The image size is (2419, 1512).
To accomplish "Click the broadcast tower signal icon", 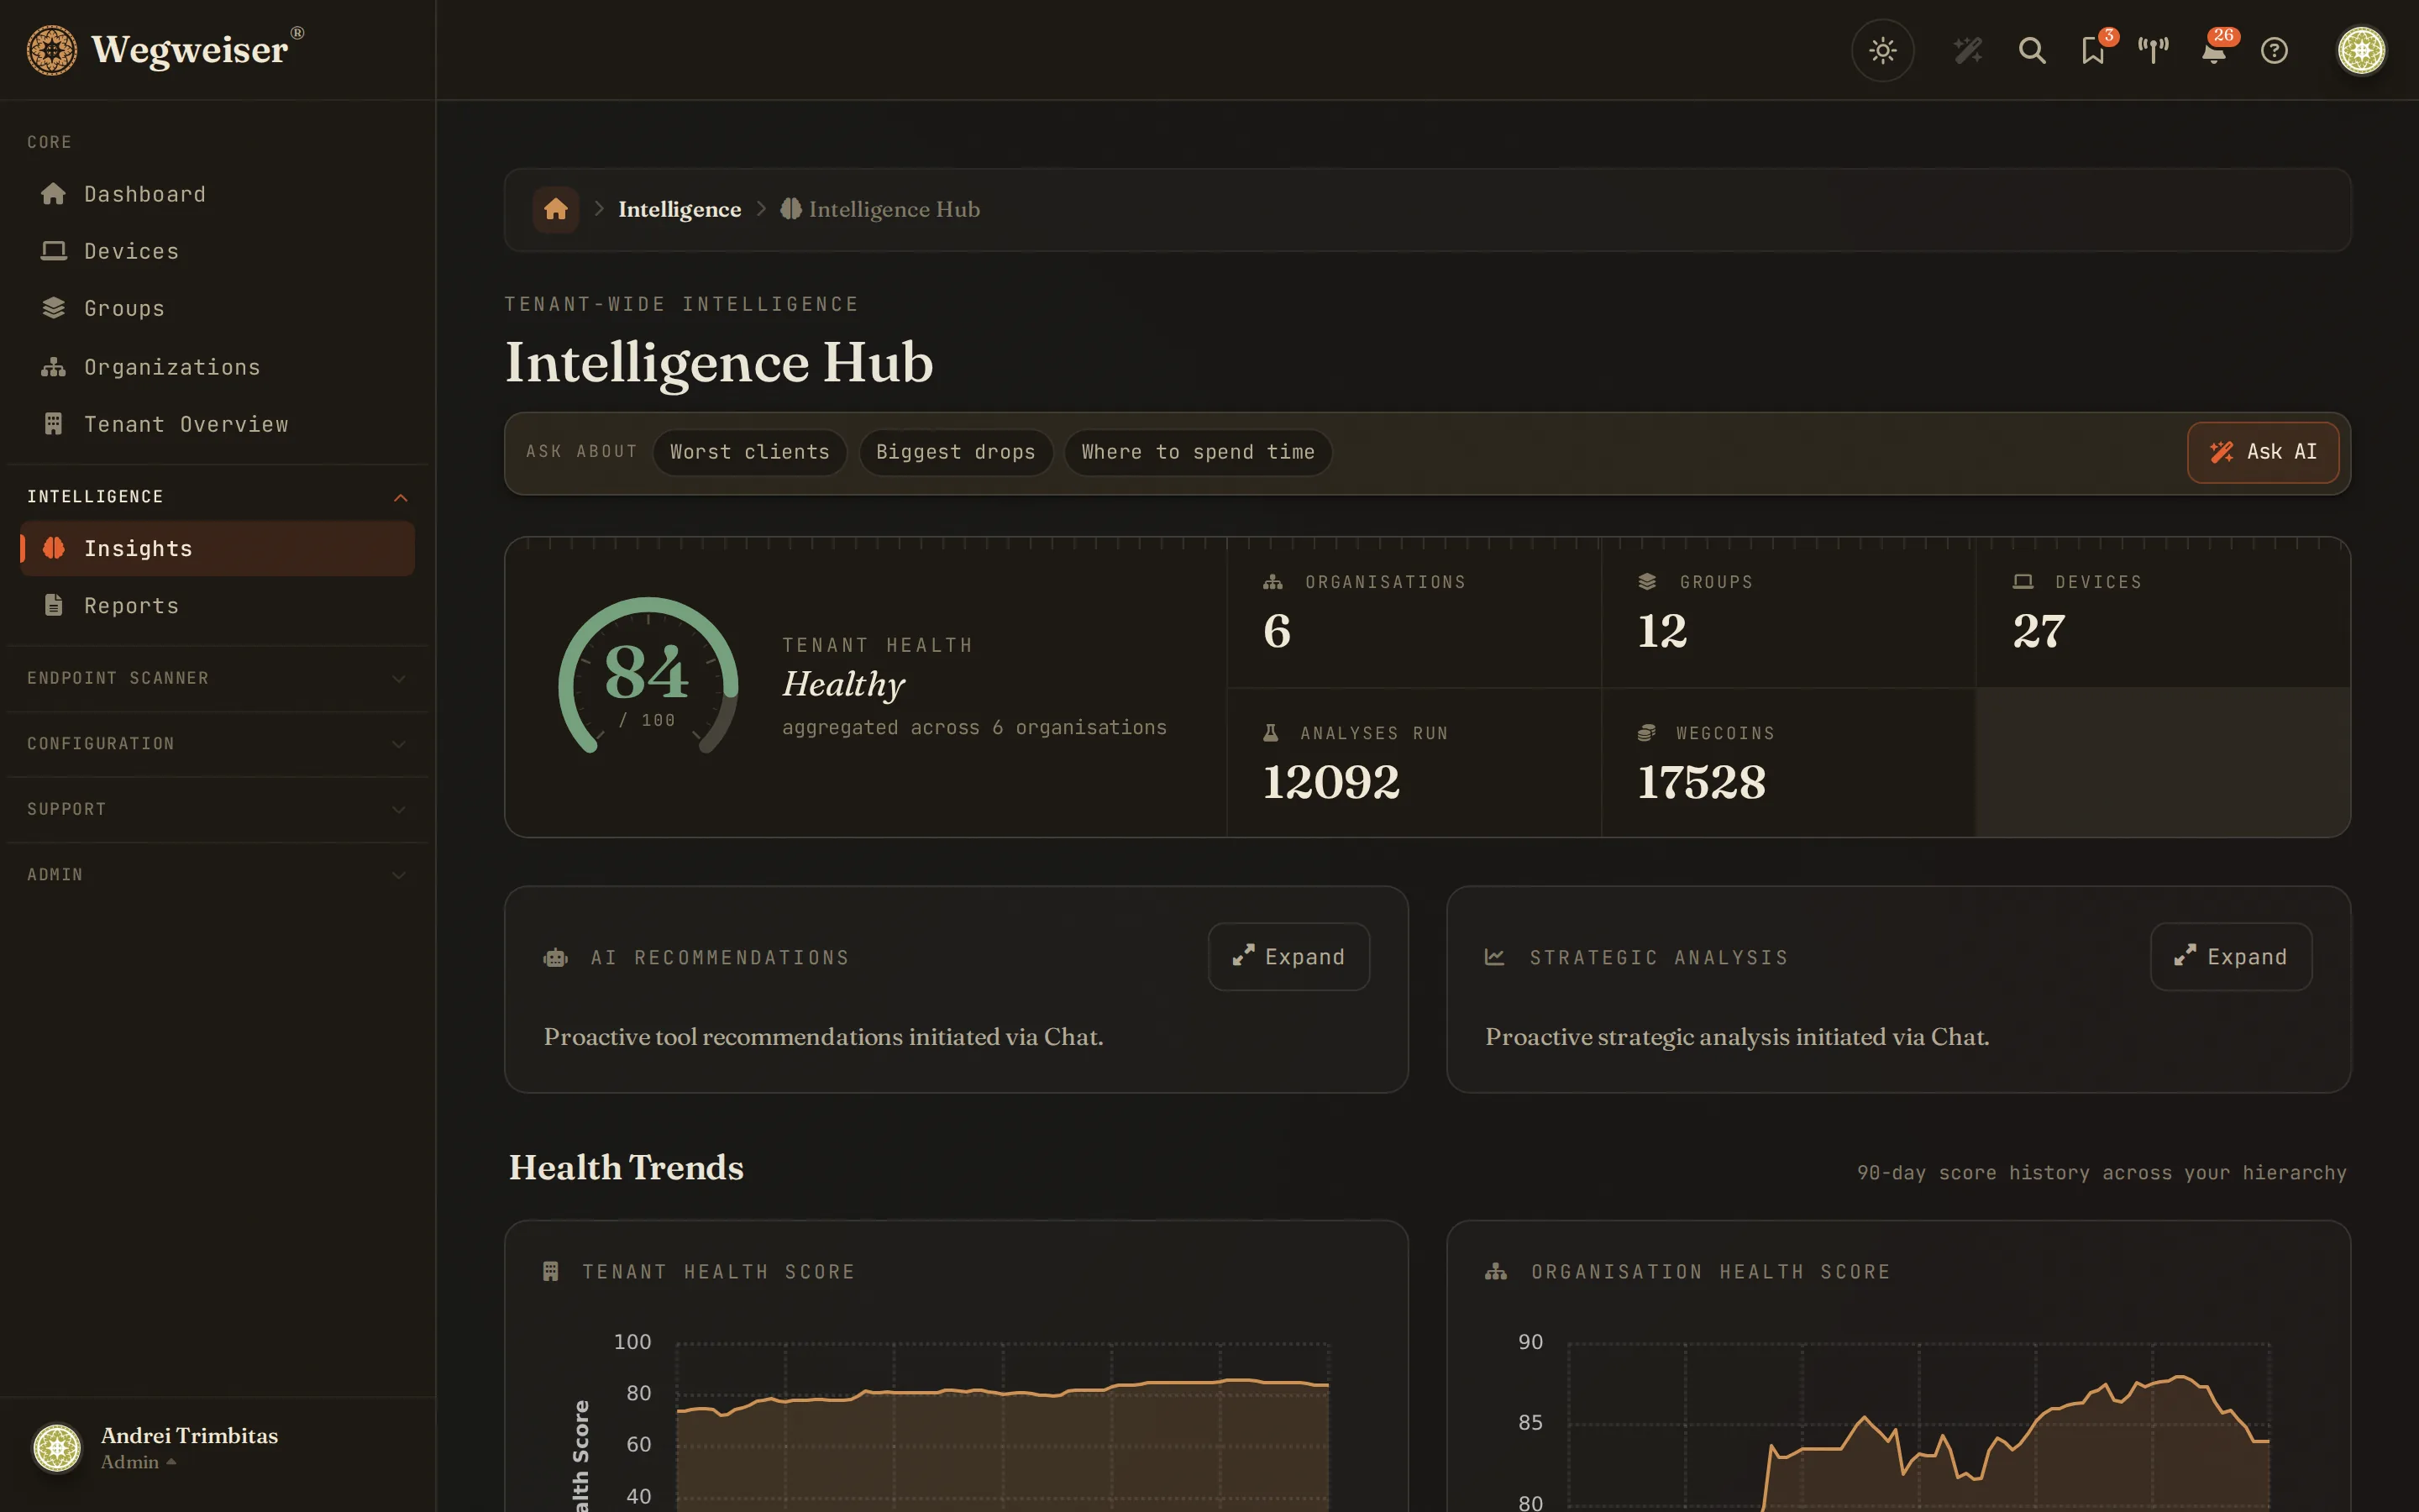I will coord(2153,50).
